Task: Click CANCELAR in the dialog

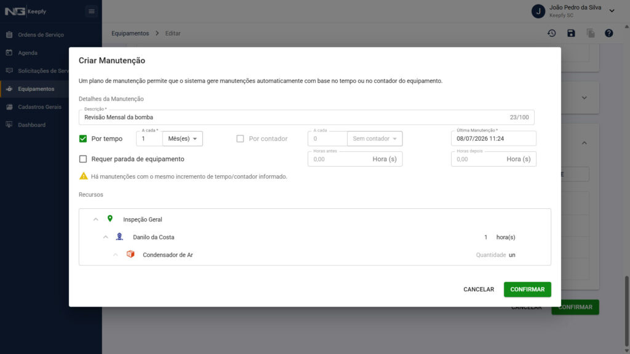Action: [x=479, y=289]
